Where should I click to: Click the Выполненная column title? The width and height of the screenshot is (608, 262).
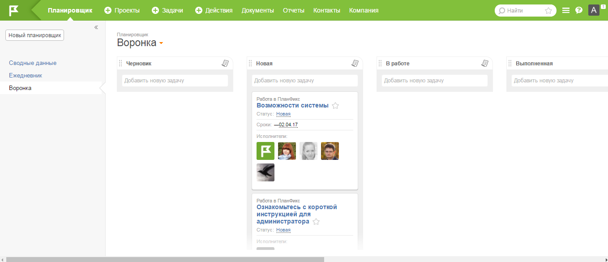(534, 64)
